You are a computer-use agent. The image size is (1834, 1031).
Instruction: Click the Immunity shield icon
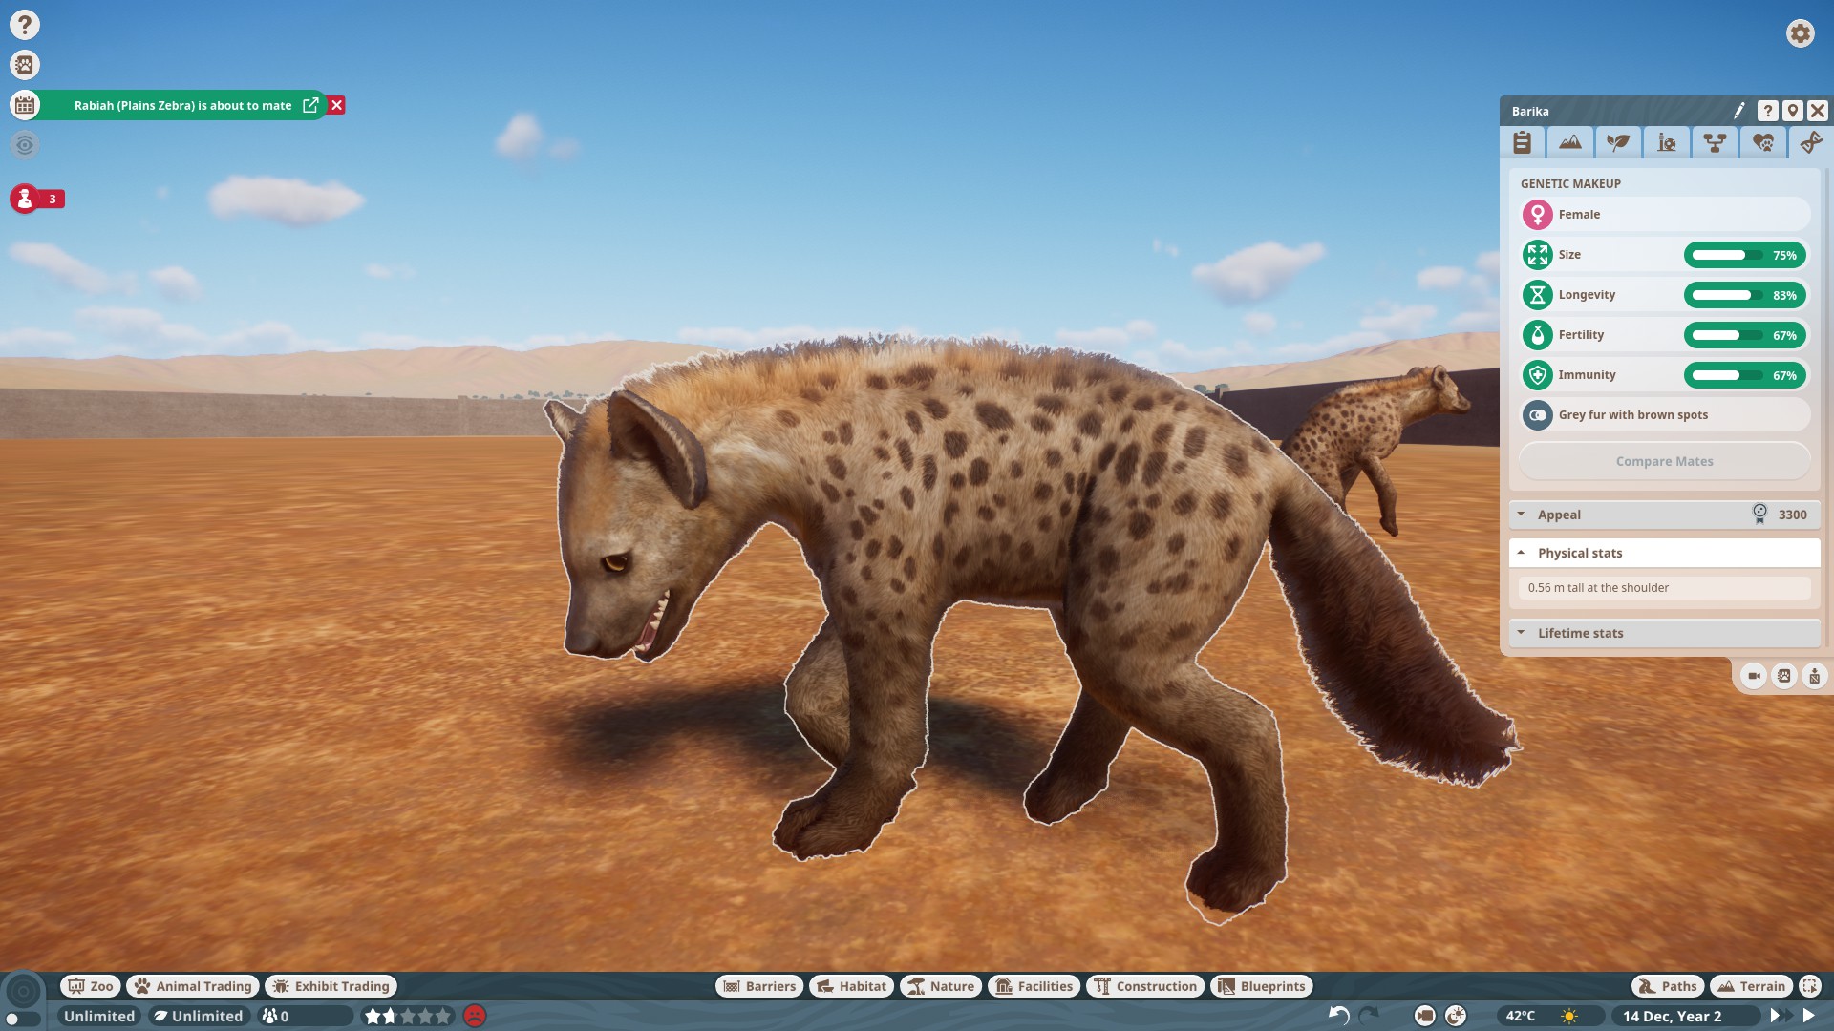(1538, 375)
